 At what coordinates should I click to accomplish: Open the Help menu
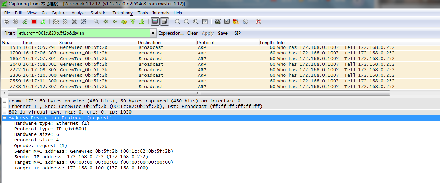(178, 13)
